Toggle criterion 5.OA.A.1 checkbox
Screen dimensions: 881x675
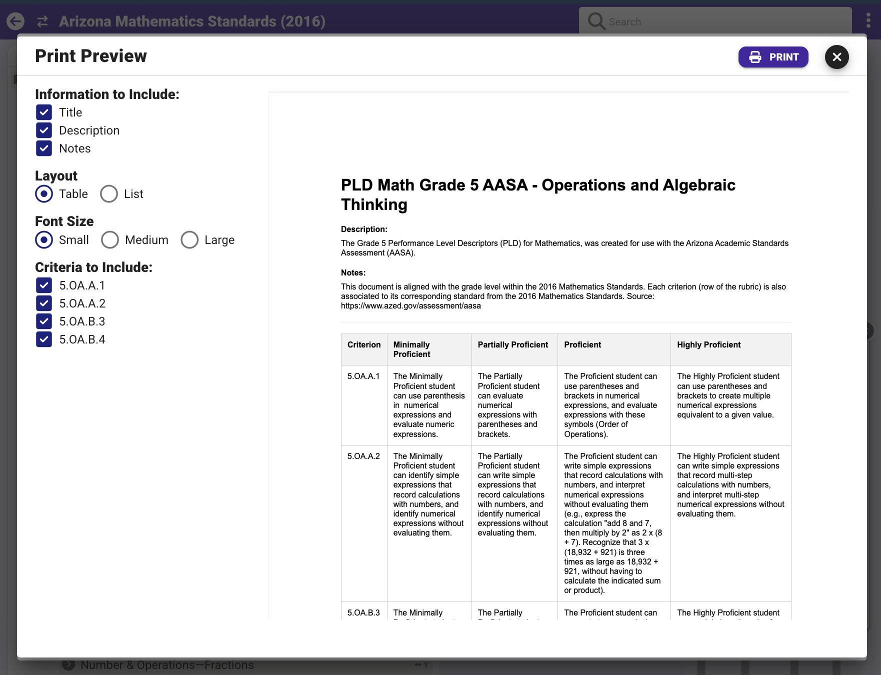(44, 285)
